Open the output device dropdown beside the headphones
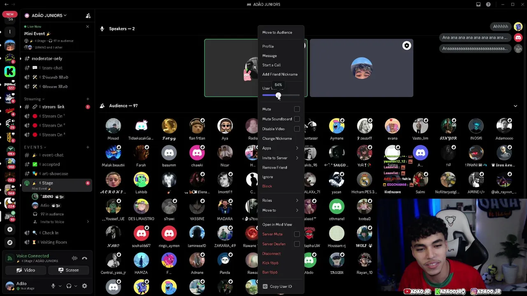Image resolution: width=527 pixels, height=296 pixels. click(76, 286)
